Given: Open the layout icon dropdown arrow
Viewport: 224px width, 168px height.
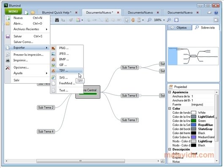Looking at the screenshot, I should (x=82, y=20).
